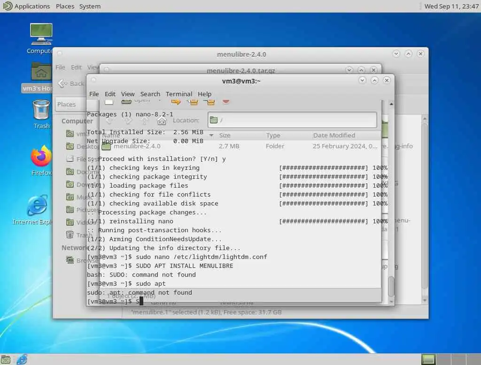This screenshot has width=481, height=365.
Task: Switch to the first active workspace
Action: [428, 359]
